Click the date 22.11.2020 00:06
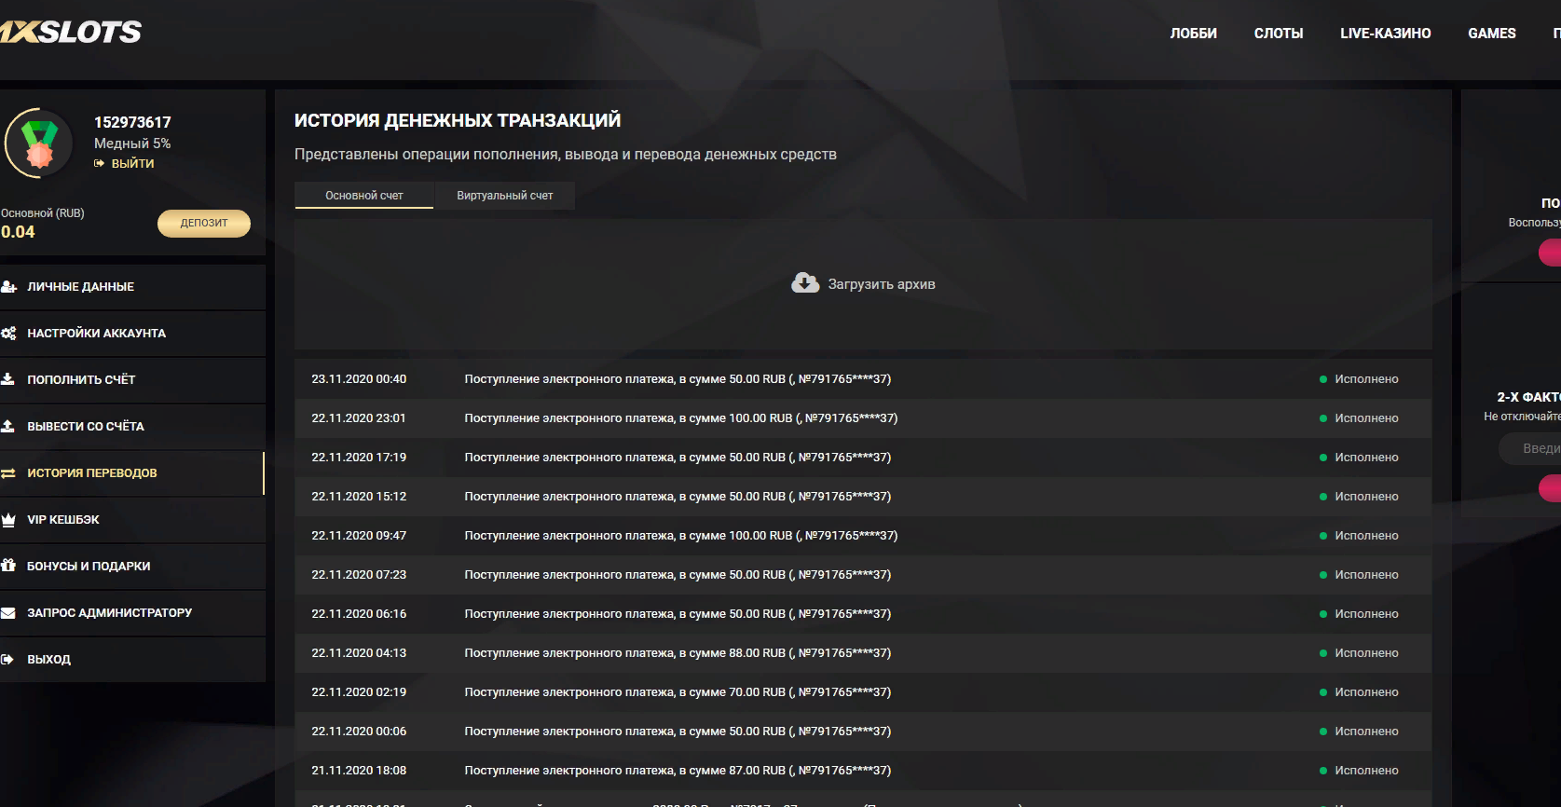This screenshot has height=807, width=1561. (x=359, y=732)
